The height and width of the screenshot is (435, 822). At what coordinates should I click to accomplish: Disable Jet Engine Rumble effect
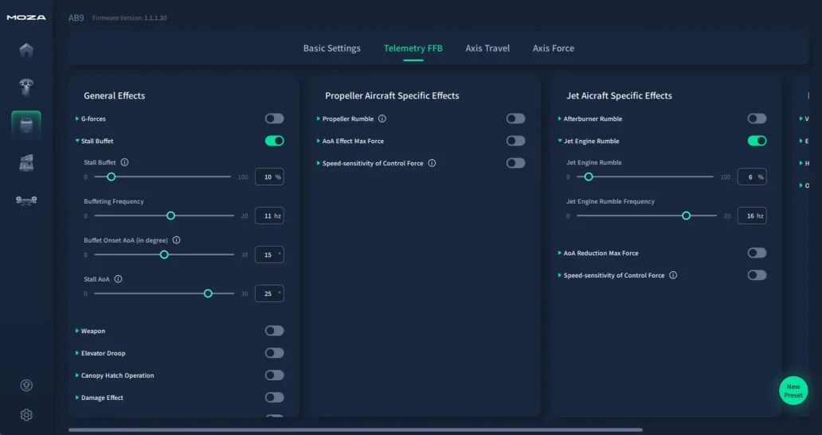point(757,141)
